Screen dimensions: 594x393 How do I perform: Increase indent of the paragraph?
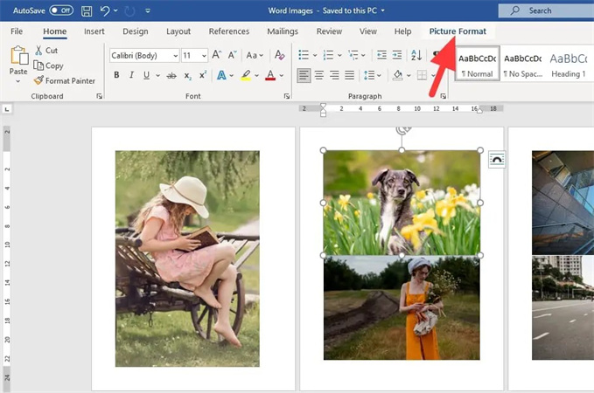[x=397, y=55]
